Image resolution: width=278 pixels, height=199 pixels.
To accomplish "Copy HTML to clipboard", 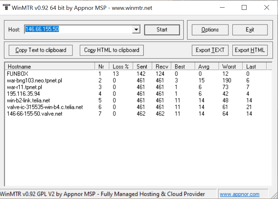I will [112, 50].
